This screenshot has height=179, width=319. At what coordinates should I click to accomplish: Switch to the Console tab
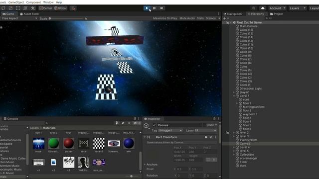click(11, 119)
